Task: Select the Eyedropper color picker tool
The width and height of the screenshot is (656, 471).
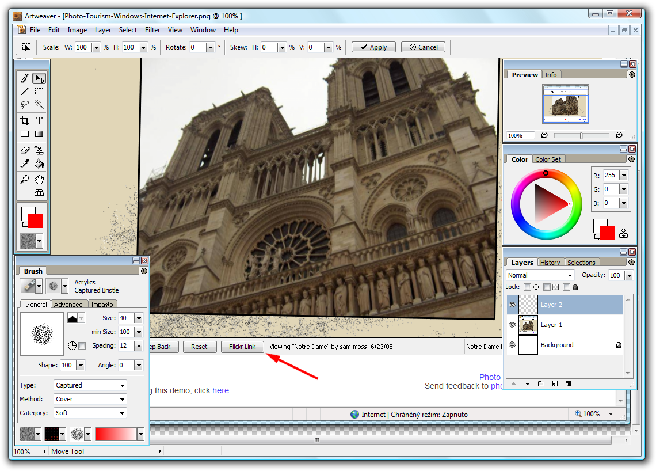Action: [x=25, y=164]
